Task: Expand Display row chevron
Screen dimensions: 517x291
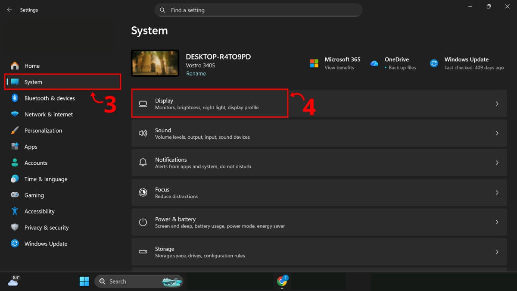Action: pyautogui.click(x=497, y=104)
